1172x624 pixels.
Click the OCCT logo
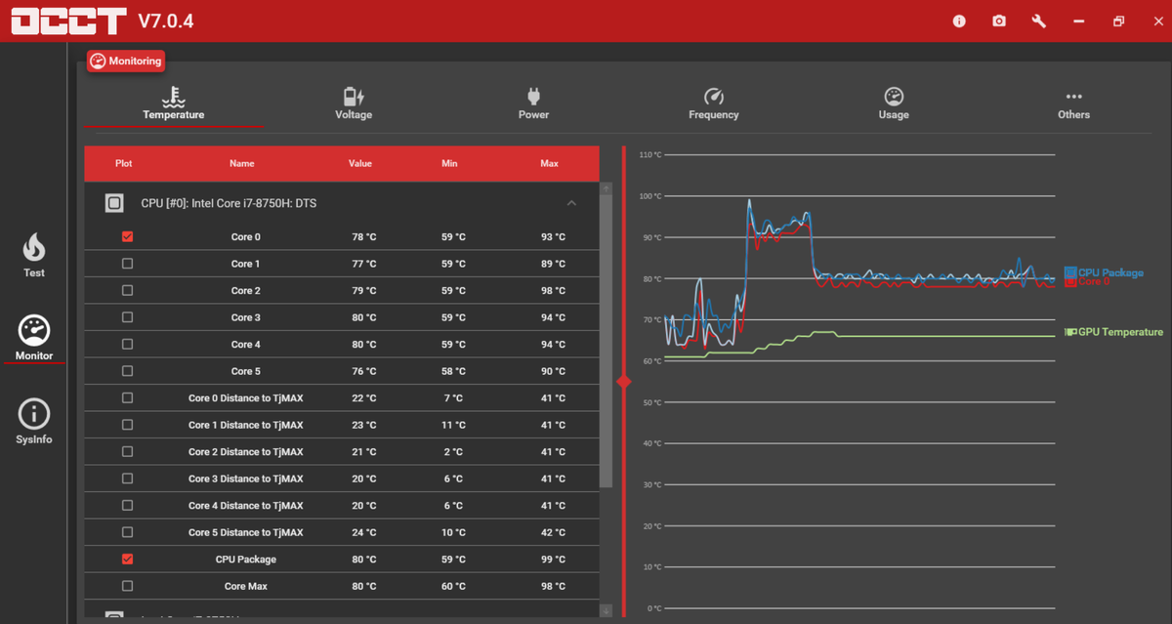click(x=69, y=21)
